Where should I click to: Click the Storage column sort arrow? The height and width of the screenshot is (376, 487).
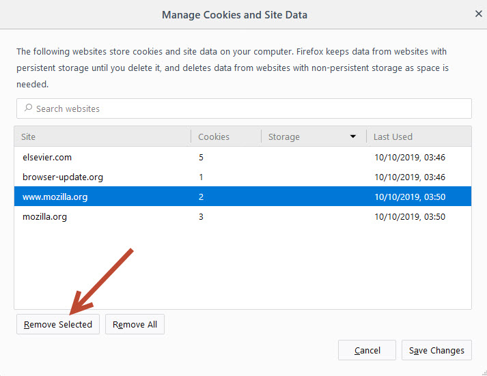pyautogui.click(x=353, y=136)
